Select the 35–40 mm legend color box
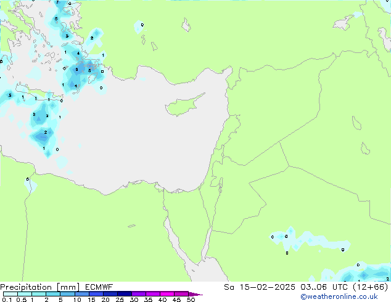Screen dimensions: 391x302 pos(152,294)
